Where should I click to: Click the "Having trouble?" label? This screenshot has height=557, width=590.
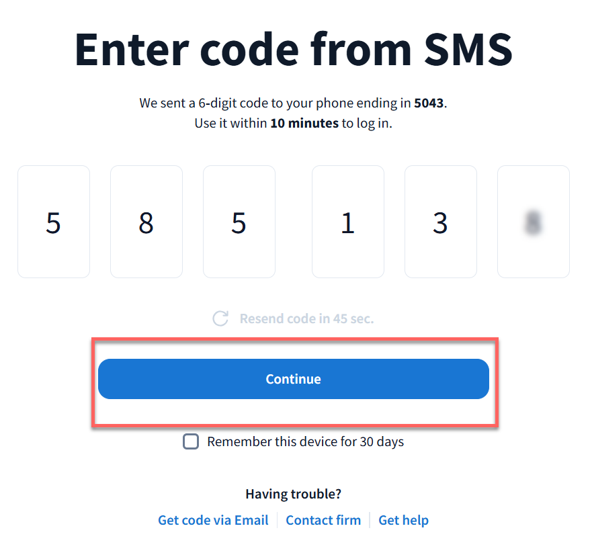tap(294, 494)
